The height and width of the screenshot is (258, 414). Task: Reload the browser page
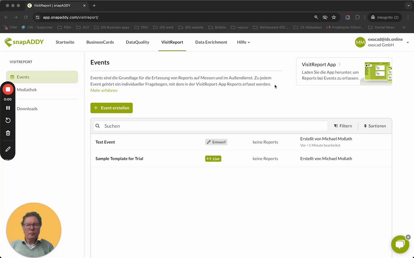[x=26, y=17]
